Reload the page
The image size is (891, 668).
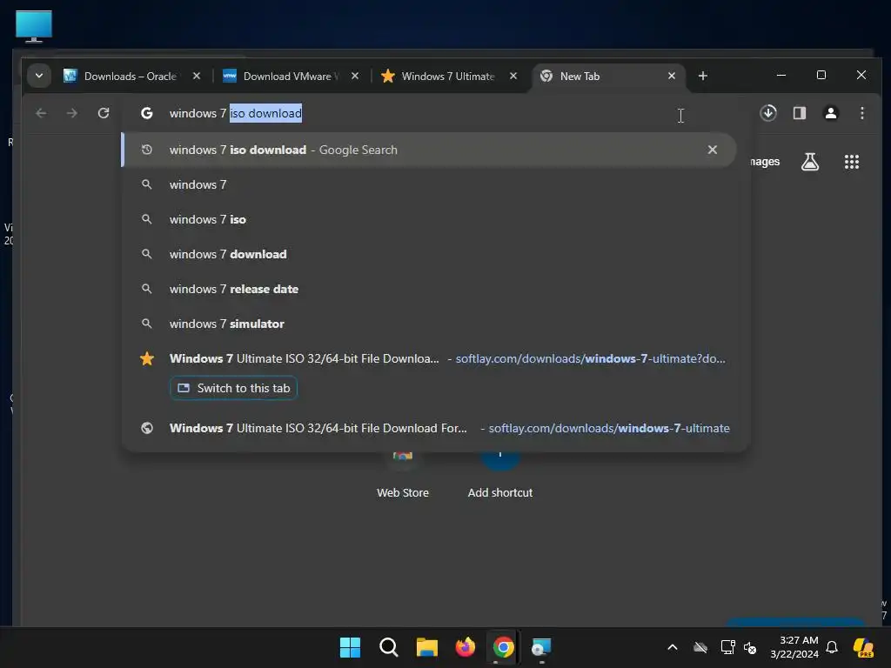(x=104, y=113)
